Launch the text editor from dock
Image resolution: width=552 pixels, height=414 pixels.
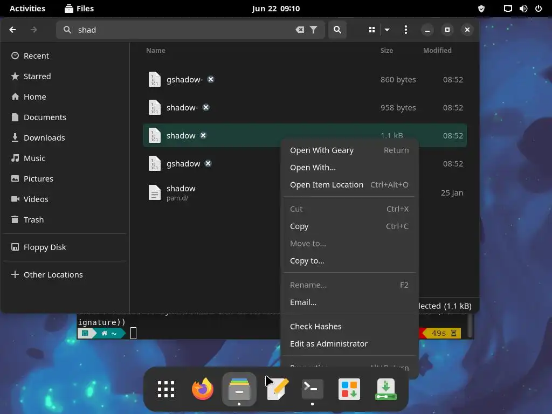277,389
